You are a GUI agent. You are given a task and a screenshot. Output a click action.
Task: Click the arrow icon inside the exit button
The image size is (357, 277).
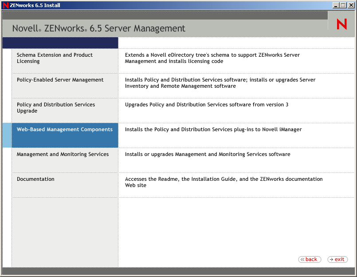coord(332,259)
